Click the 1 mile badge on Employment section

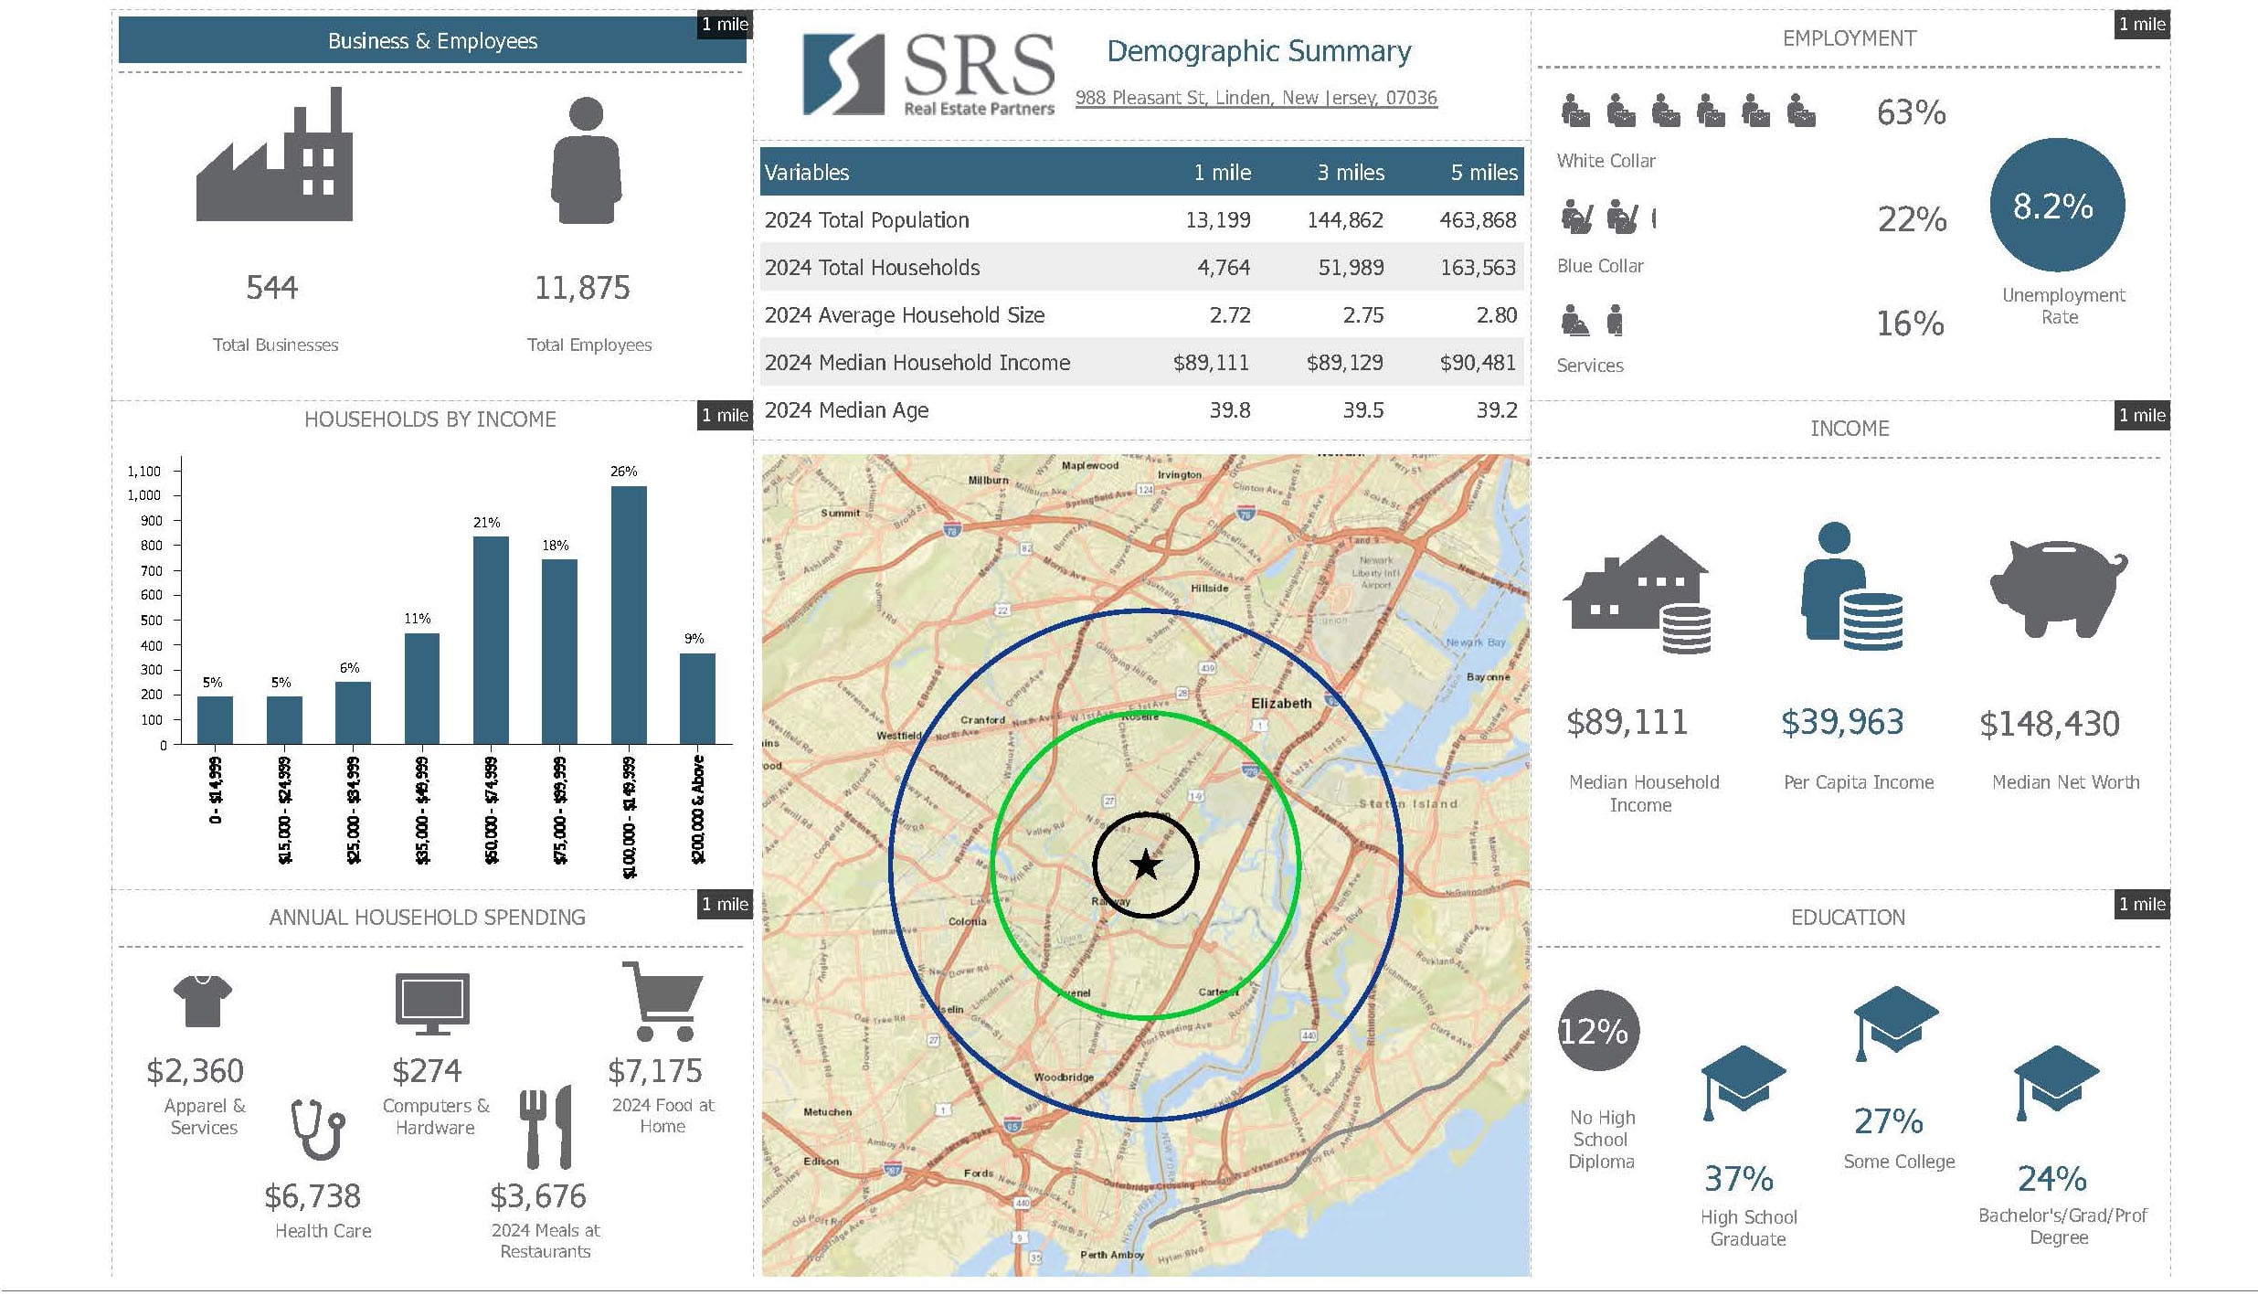click(2142, 25)
